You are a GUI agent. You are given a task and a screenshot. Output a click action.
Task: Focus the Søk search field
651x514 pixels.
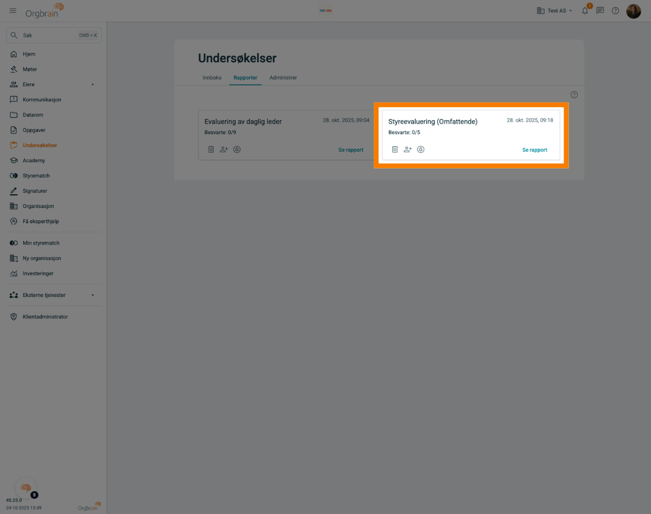(x=54, y=35)
